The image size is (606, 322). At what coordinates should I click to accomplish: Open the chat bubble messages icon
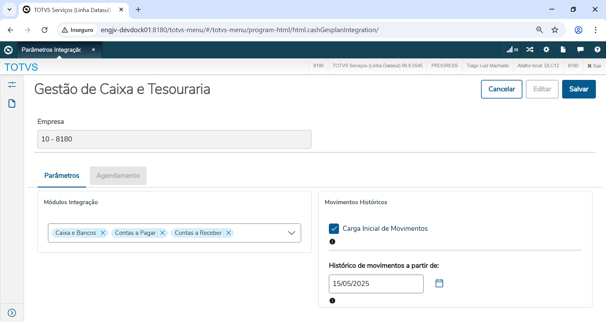tap(580, 50)
